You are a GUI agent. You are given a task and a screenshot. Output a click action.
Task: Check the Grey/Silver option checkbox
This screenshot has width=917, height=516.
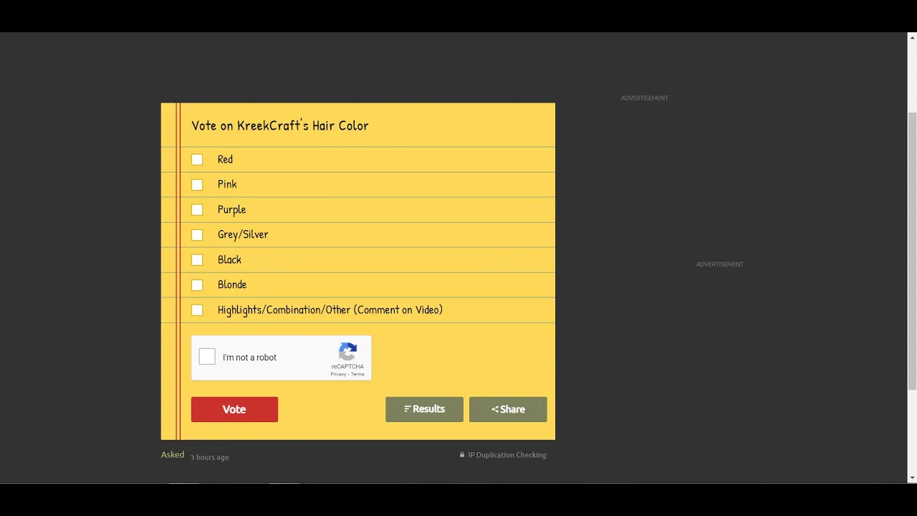pyautogui.click(x=197, y=235)
